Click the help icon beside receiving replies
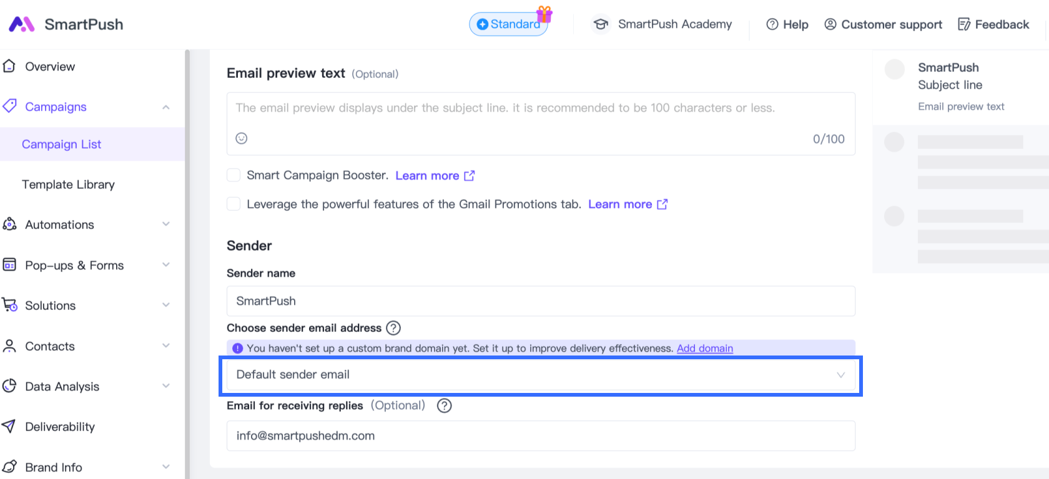The image size is (1049, 479). pos(445,406)
